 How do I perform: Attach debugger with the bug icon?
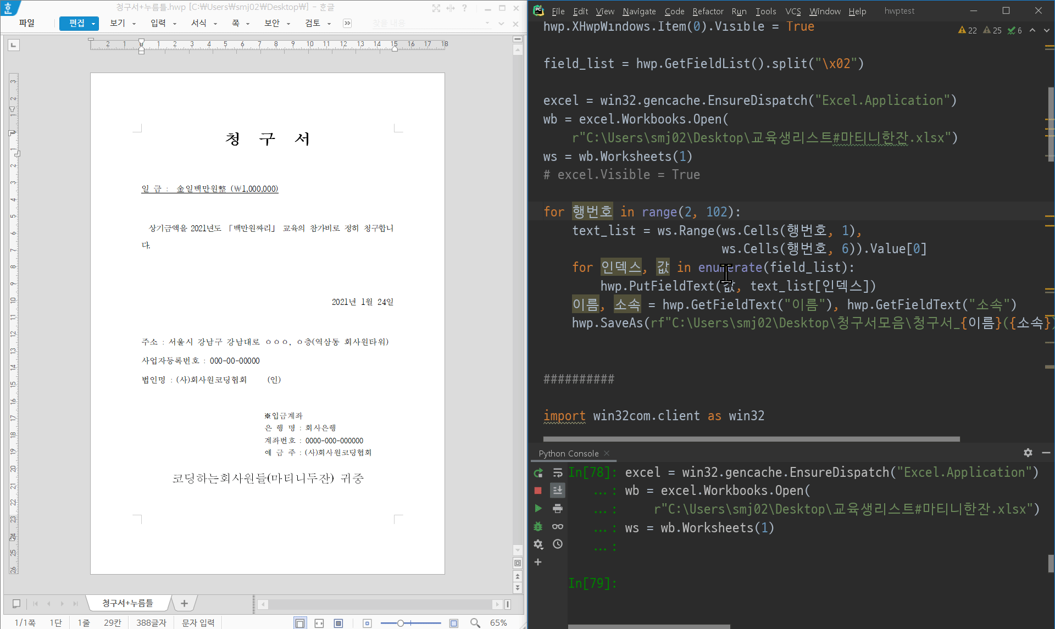point(538,526)
